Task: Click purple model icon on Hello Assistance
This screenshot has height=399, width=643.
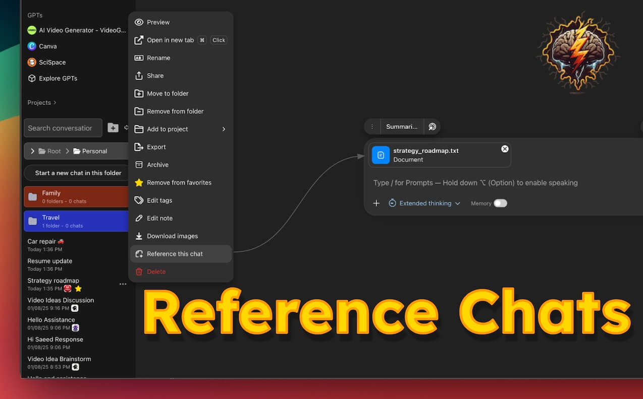Action: click(75, 328)
